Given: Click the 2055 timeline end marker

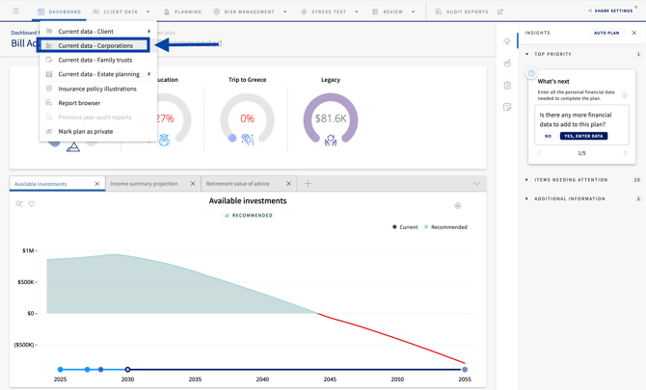Looking at the screenshot, I should (x=465, y=370).
